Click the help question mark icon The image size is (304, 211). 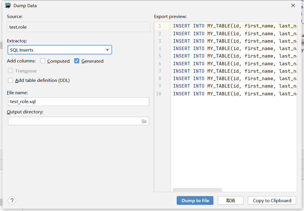(x=12, y=200)
